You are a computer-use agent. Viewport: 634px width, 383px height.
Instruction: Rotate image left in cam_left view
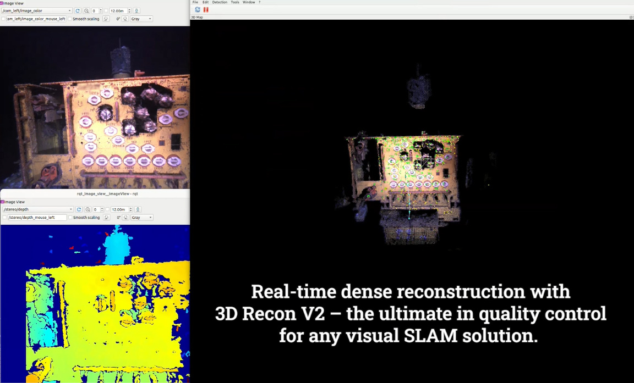pos(106,19)
